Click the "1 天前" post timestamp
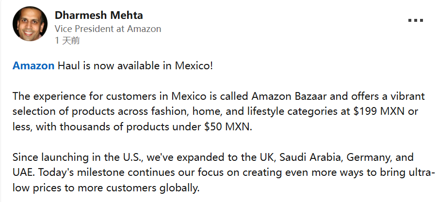This screenshot has height=202, width=438. (x=67, y=41)
